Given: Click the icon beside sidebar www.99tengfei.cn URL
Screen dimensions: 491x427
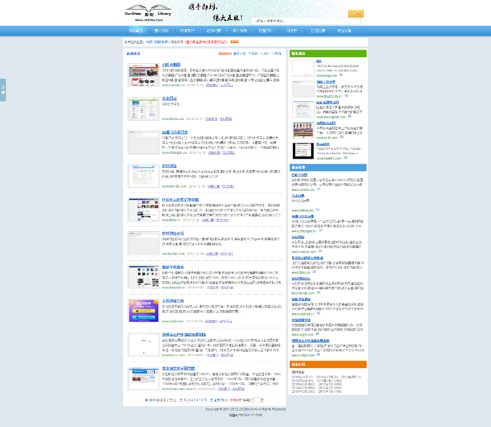Looking at the screenshot, I should 320,230.
